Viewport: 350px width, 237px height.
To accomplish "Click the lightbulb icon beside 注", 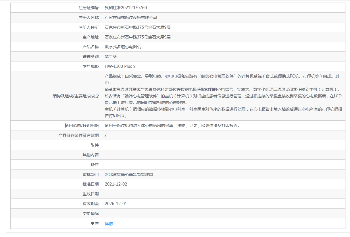I will [x=93, y=223].
